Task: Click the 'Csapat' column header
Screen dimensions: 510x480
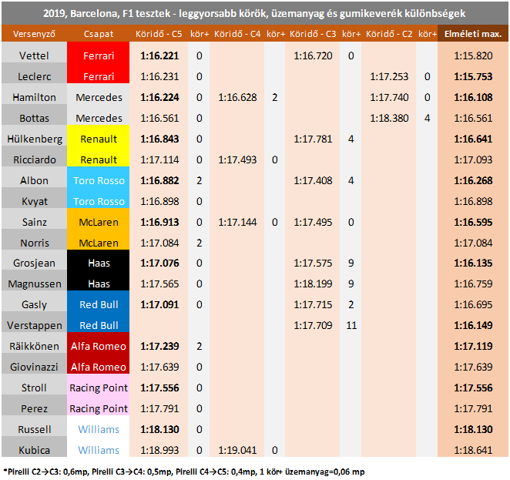Action: click(x=99, y=34)
